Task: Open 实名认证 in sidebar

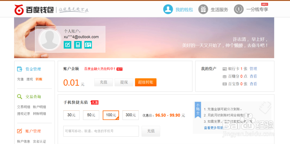Action: (x=39, y=141)
